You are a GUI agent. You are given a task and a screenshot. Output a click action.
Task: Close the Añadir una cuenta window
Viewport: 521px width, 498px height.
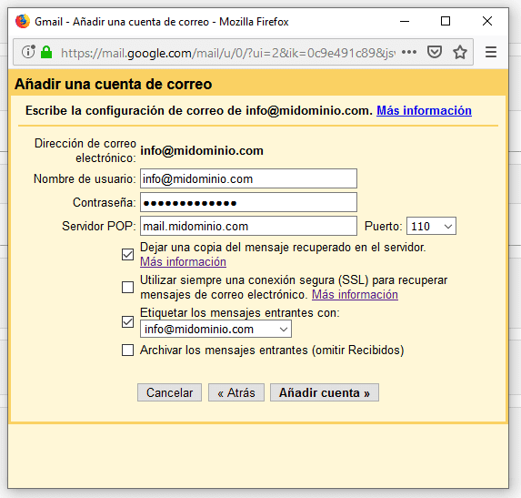487,21
